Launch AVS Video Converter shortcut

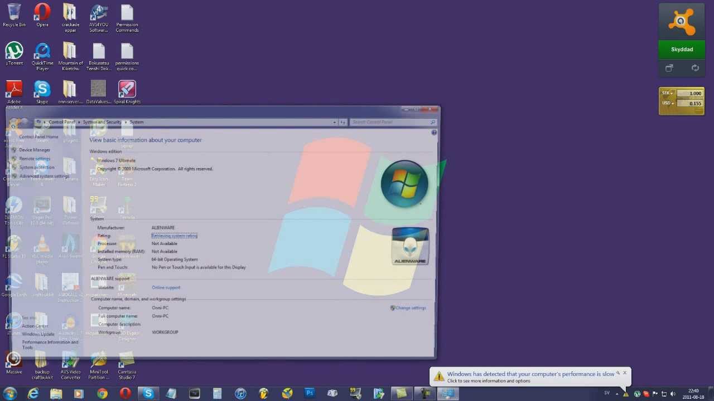click(70, 365)
